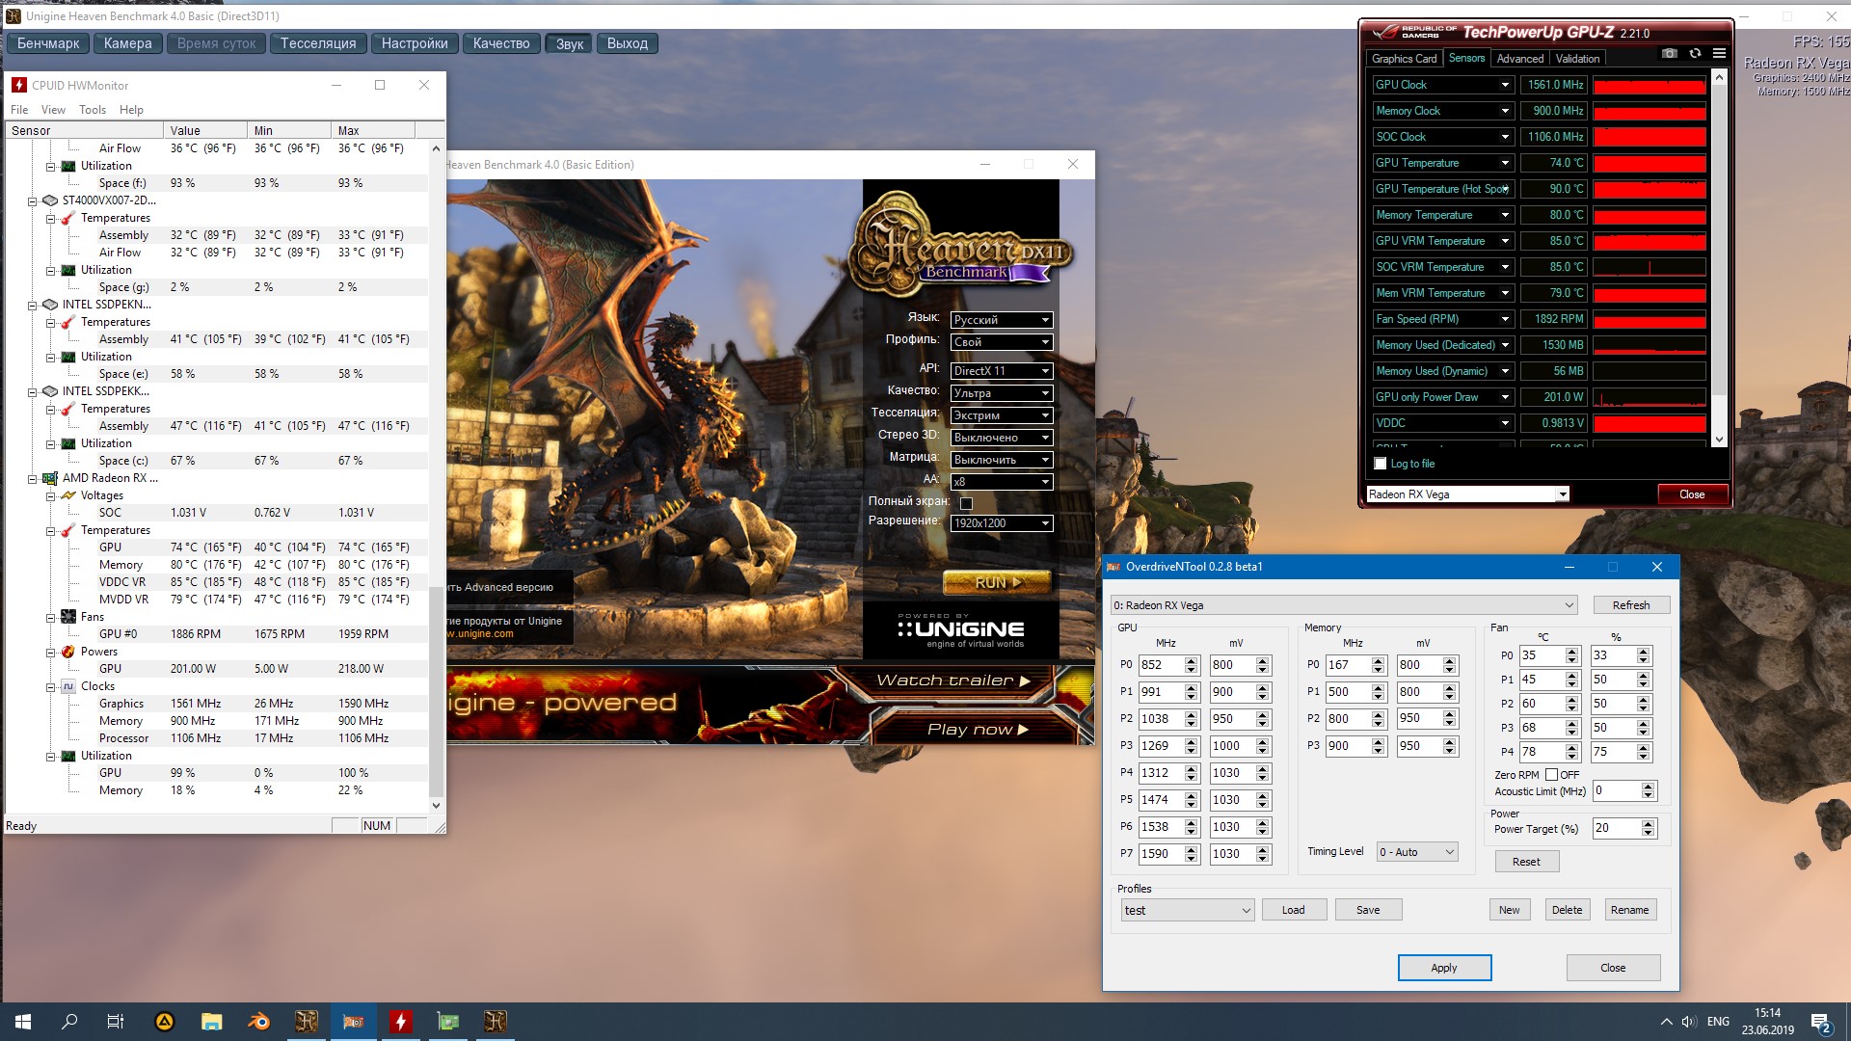
Task: Click the GPU-Z refresh arrows icon
Action: [1695, 54]
